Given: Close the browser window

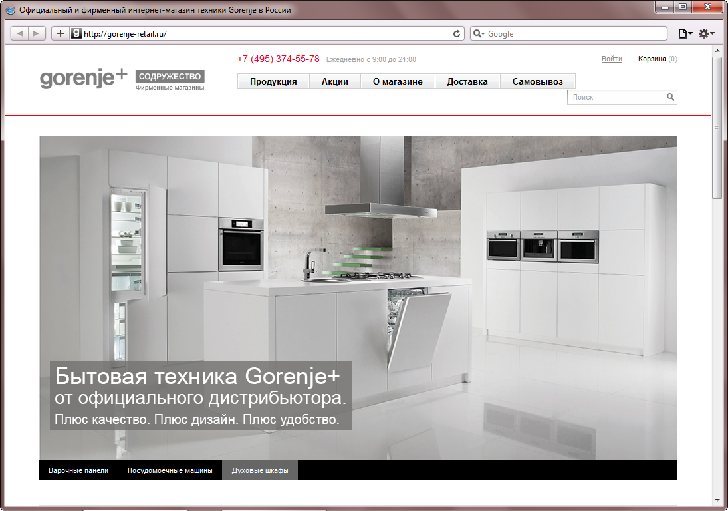Looking at the screenshot, I should click(x=707, y=7).
